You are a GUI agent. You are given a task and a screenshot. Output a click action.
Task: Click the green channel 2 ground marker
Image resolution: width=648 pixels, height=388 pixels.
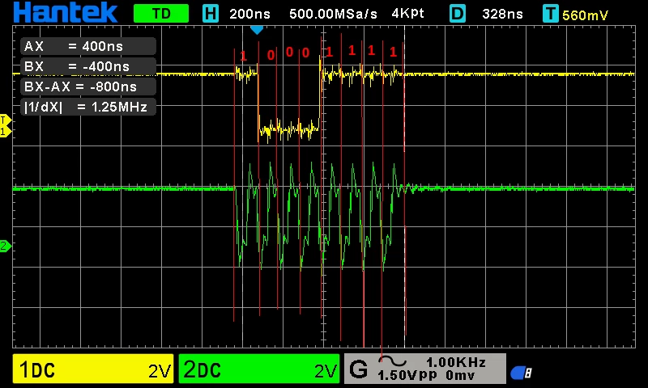(5, 247)
